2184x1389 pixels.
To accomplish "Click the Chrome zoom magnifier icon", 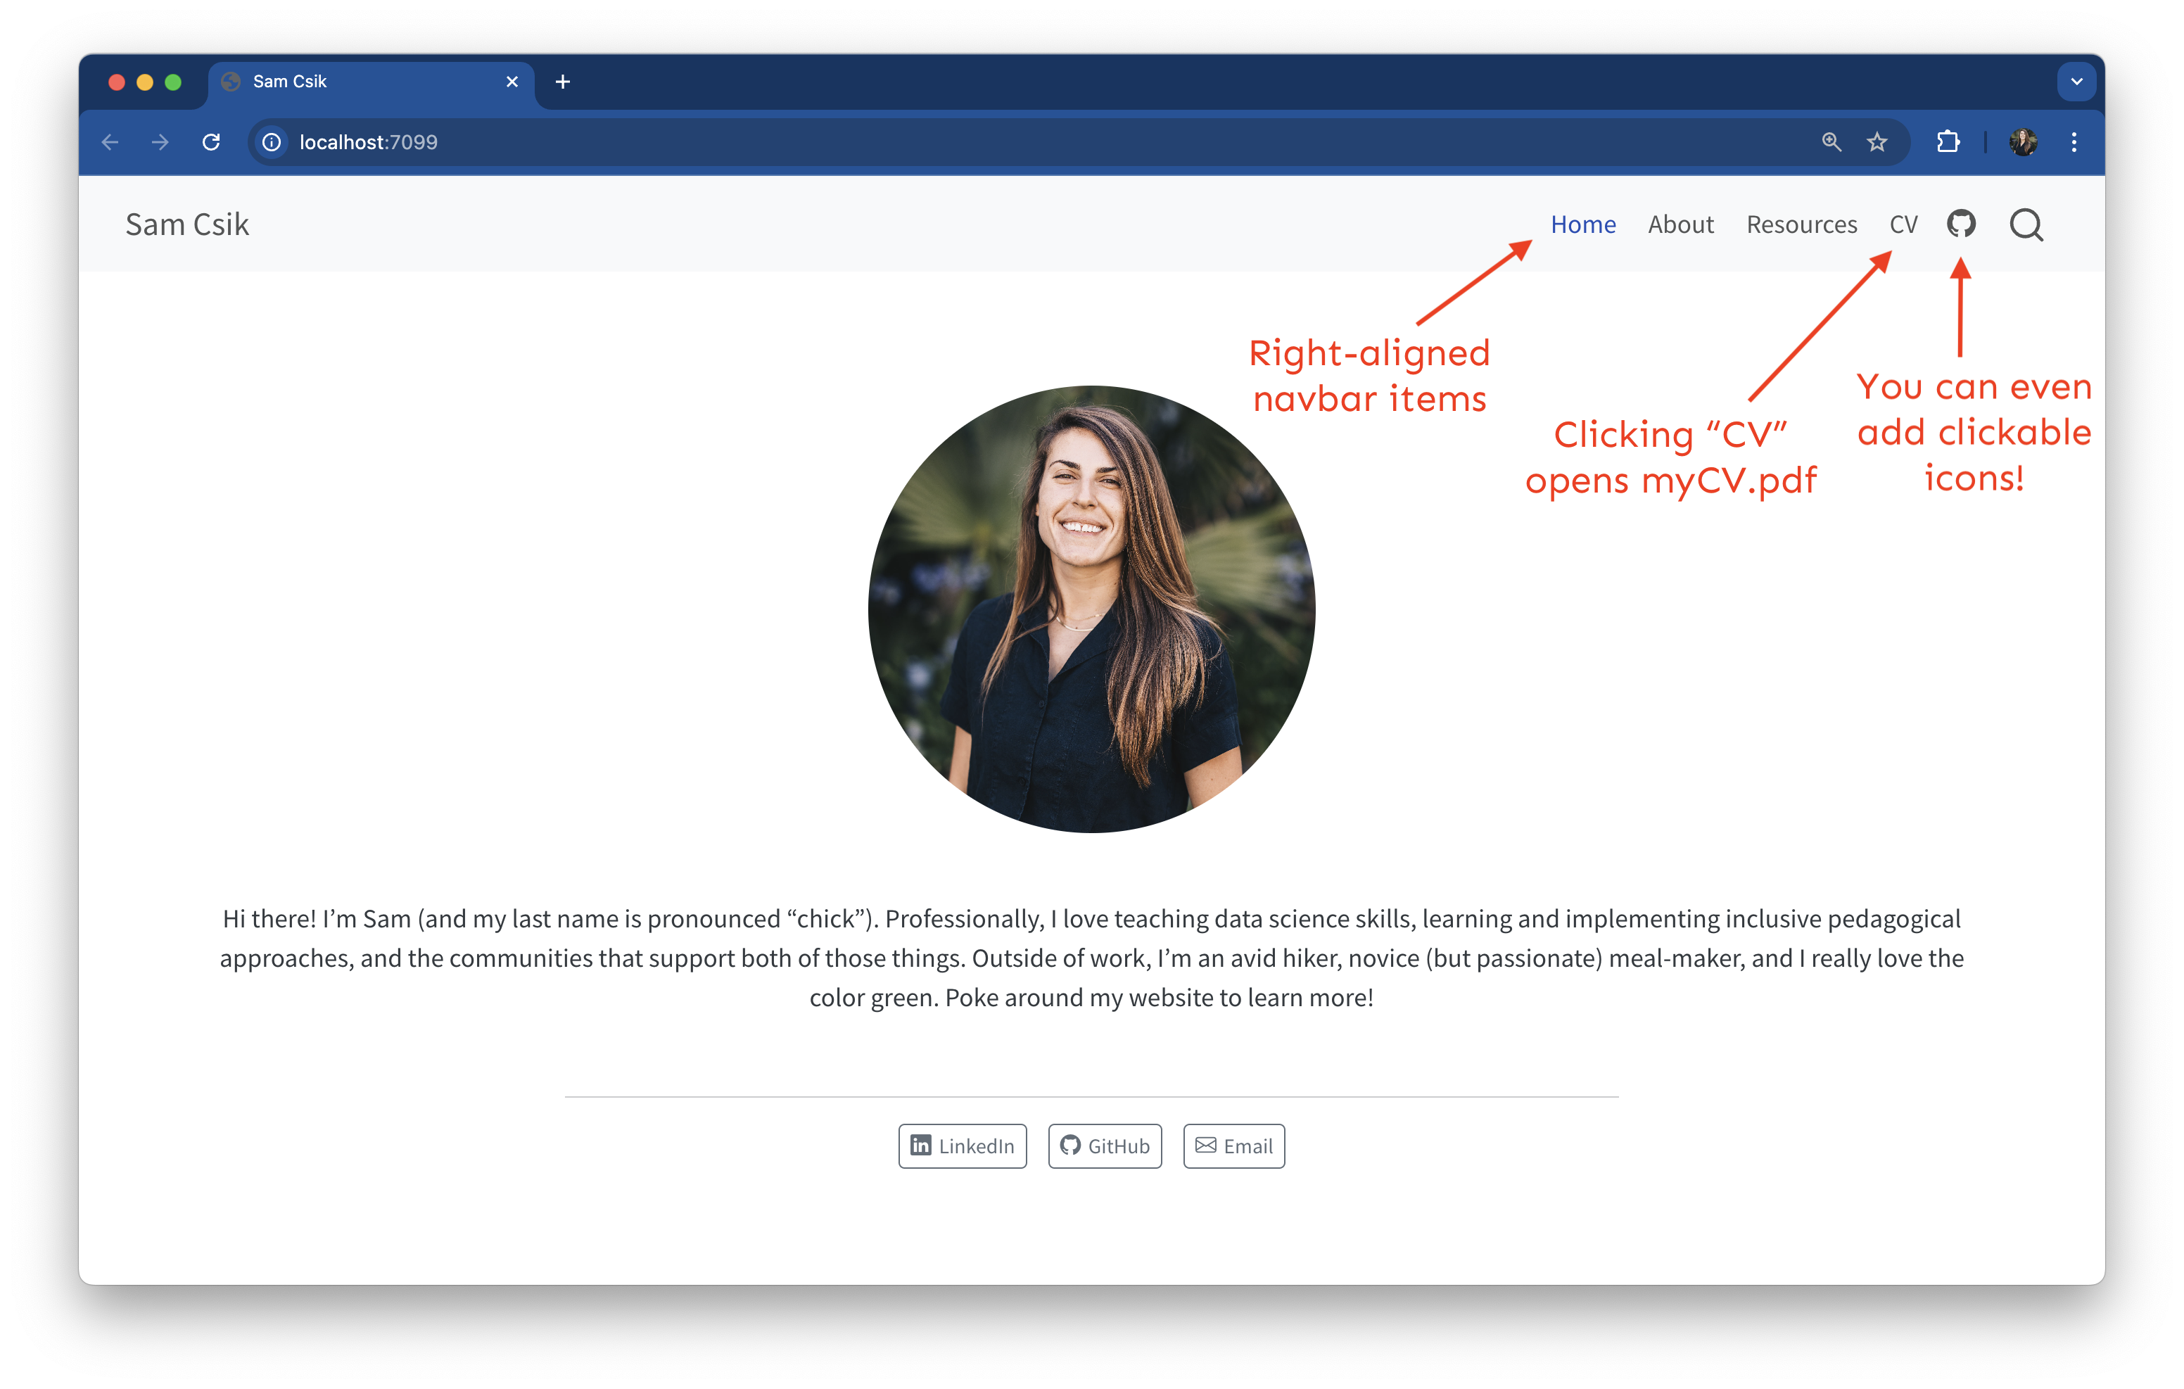I will point(1831,142).
